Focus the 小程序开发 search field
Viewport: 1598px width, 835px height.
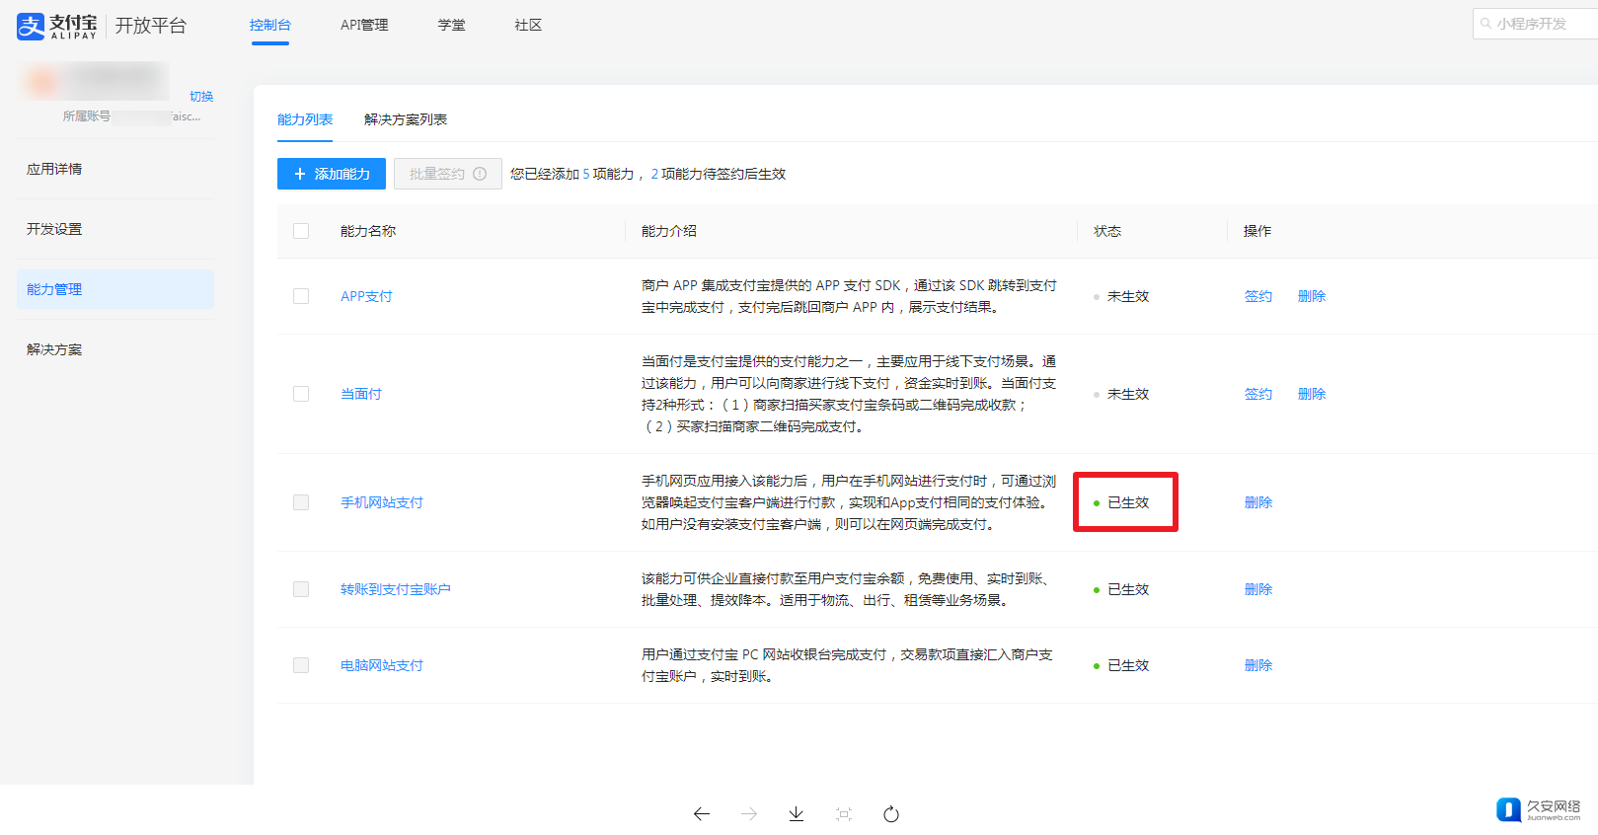[x=1540, y=24]
